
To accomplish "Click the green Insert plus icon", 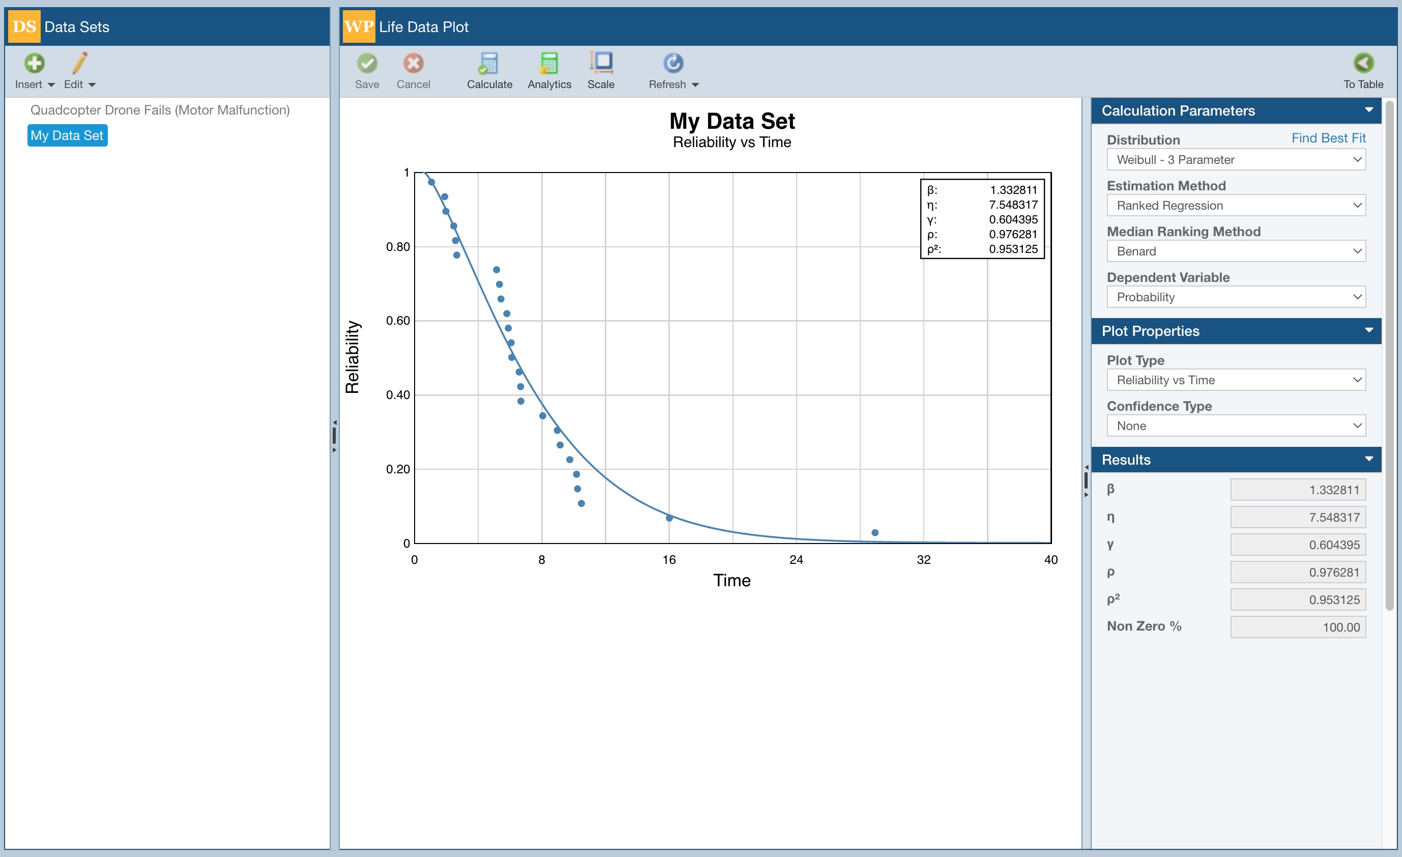I will 34,63.
